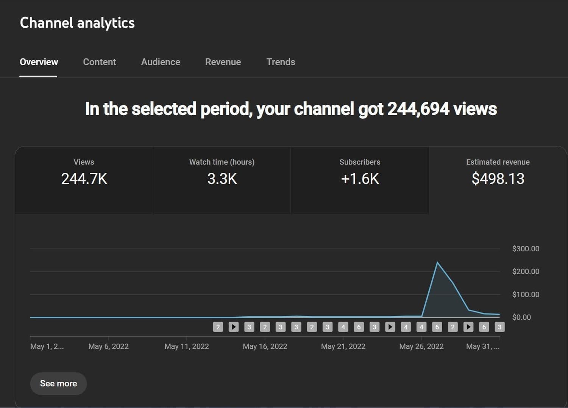Viewport: 568px width, 408px height.
Task: Switch to the Content tab
Action: point(99,62)
